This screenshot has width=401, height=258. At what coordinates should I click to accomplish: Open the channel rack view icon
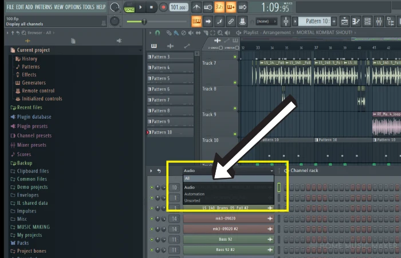368,22
